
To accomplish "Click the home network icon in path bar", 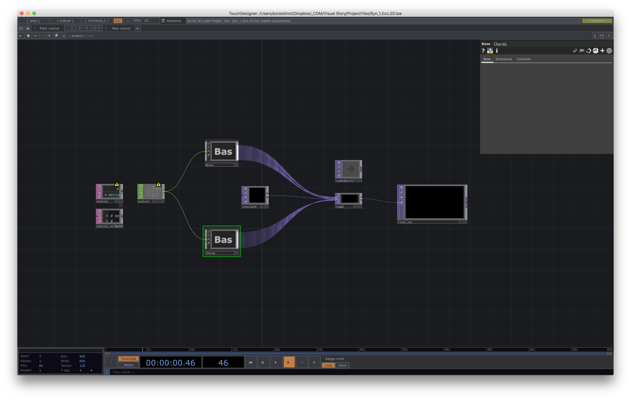I will 64,36.
